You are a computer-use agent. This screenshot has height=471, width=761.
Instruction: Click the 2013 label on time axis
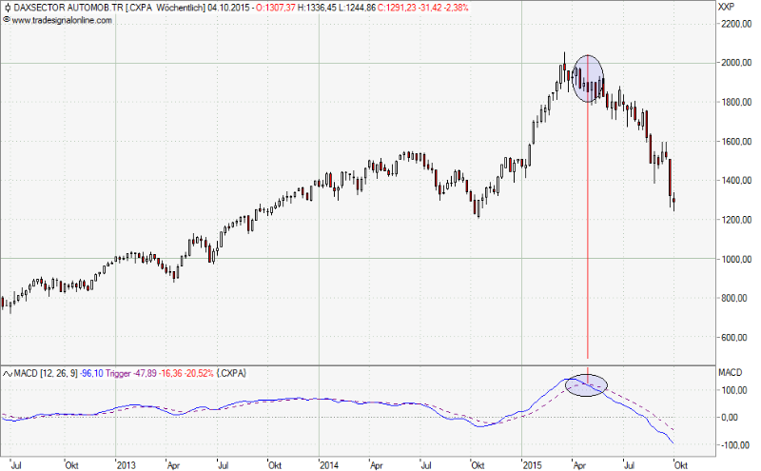pos(126,464)
